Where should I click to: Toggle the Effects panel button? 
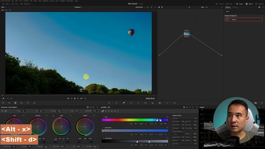[x=249, y=4]
